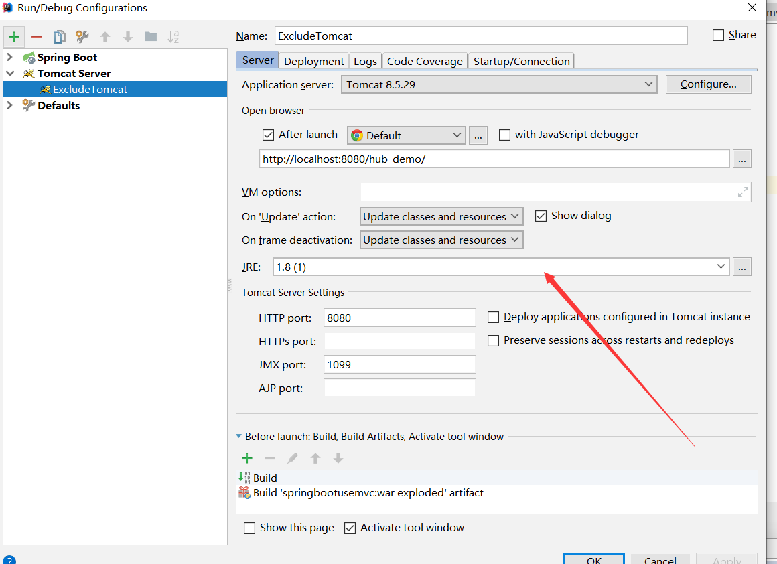Create a new folder for configurations
Image resolution: width=777 pixels, height=564 pixels.
coord(151,37)
